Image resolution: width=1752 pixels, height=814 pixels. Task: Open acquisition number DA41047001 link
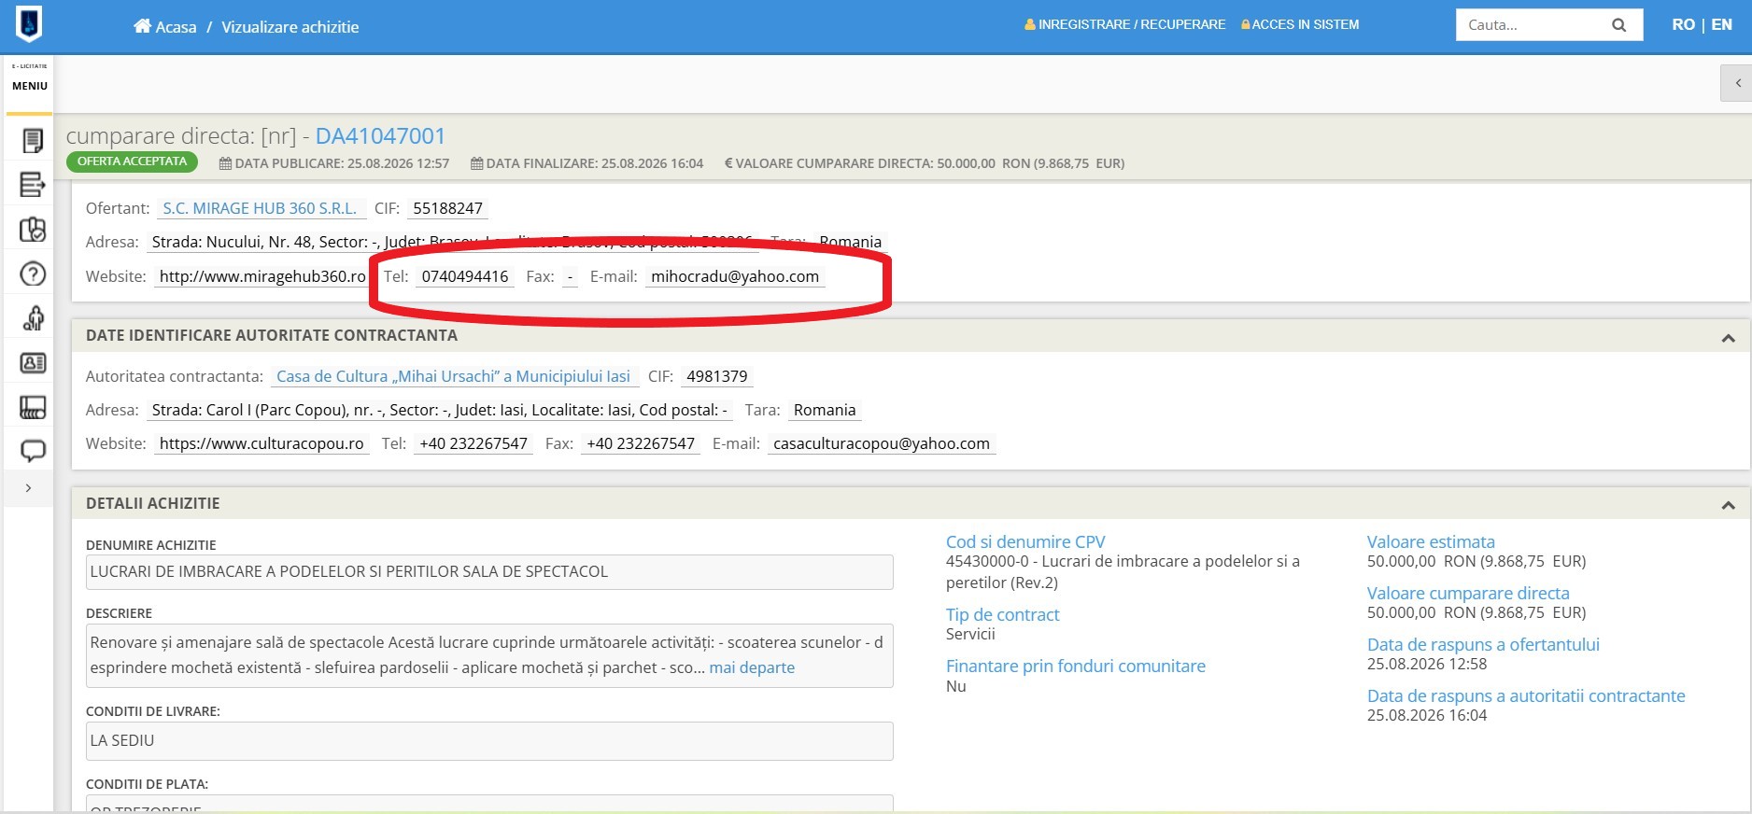pos(380,136)
